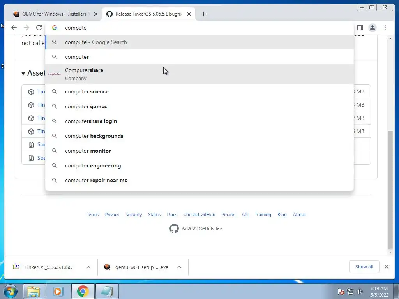Open the Privacy footer link
The image size is (399, 299).
pyautogui.click(x=112, y=215)
